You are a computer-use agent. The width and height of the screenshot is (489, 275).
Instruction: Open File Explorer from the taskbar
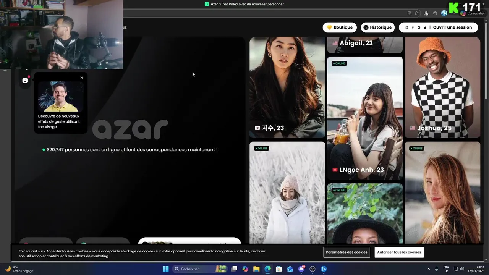[256, 269]
